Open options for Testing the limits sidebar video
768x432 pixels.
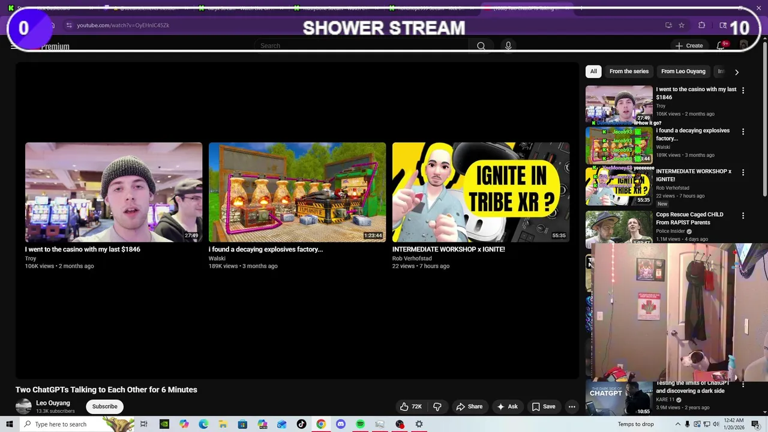(x=743, y=384)
